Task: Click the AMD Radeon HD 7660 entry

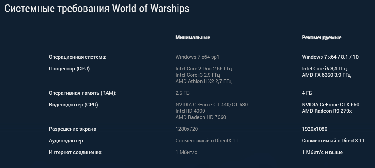Action: (201, 117)
